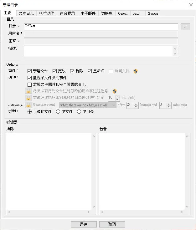Click the lock icon before 尝试通过快照 option
196x230 pixels.
(x=28, y=98)
